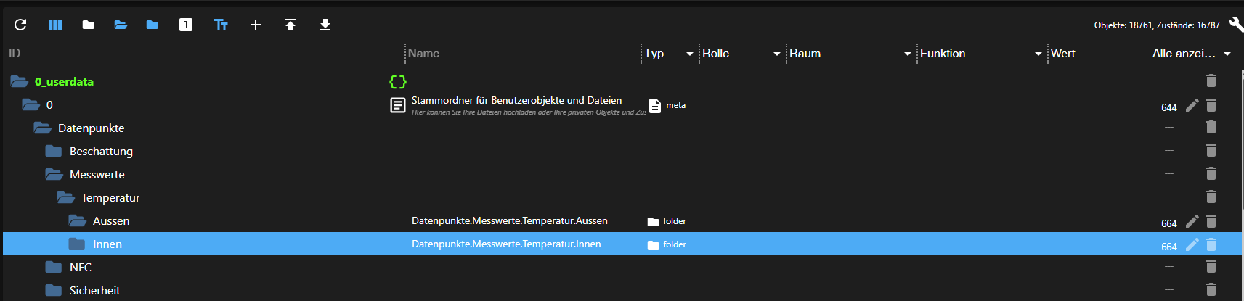This screenshot has width=1244, height=301.
Task: Click the upload objects arrow icon
Action: 290,25
